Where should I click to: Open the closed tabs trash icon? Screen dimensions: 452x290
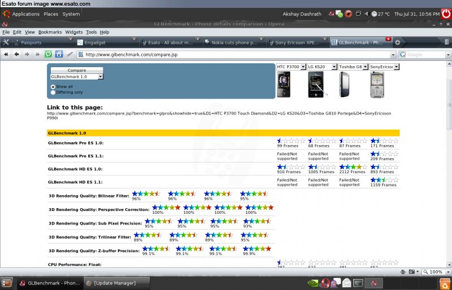[446, 42]
